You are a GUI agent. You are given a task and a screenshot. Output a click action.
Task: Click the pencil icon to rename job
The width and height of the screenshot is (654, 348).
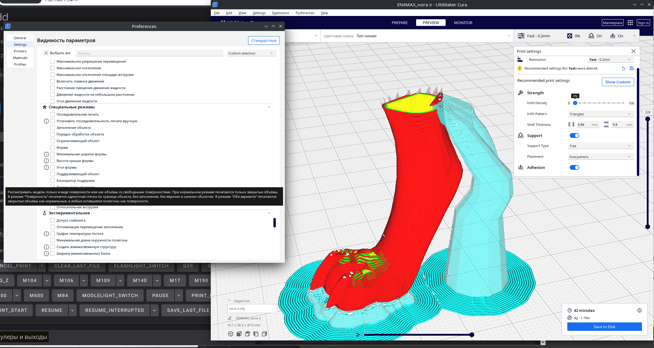pyautogui.click(x=230, y=318)
